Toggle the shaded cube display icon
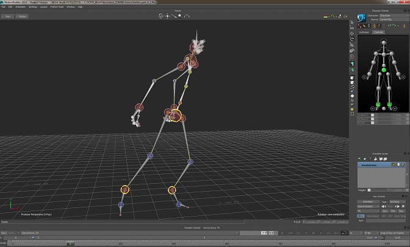Screen dimensions: 410x247 pyautogui.click(x=352, y=78)
